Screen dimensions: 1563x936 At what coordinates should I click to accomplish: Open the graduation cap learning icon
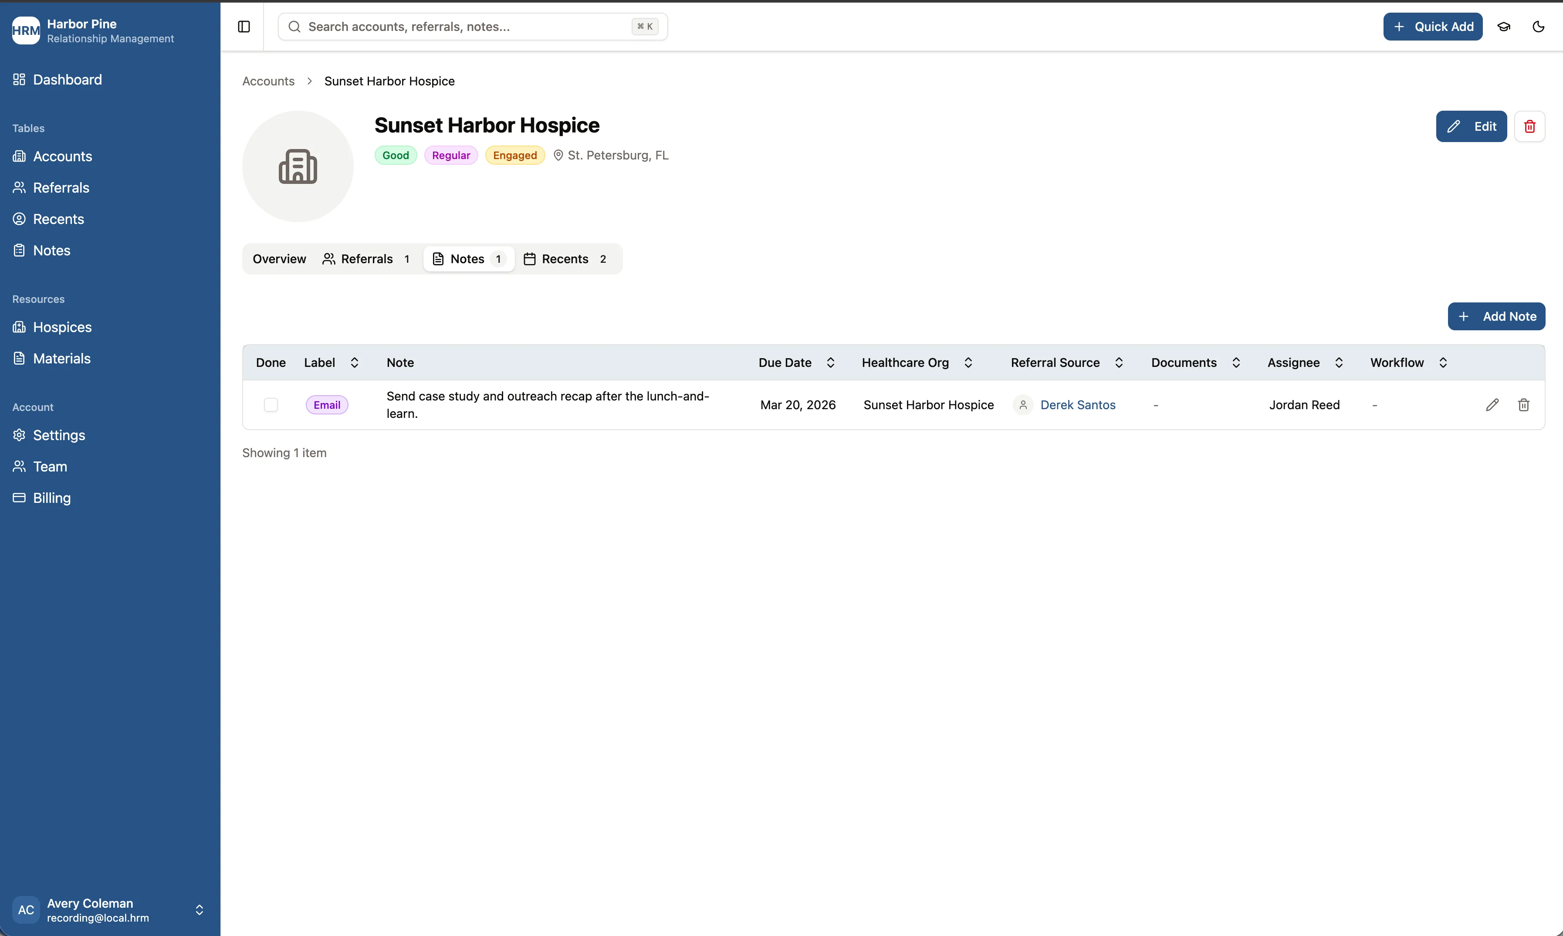(x=1504, y=27)
